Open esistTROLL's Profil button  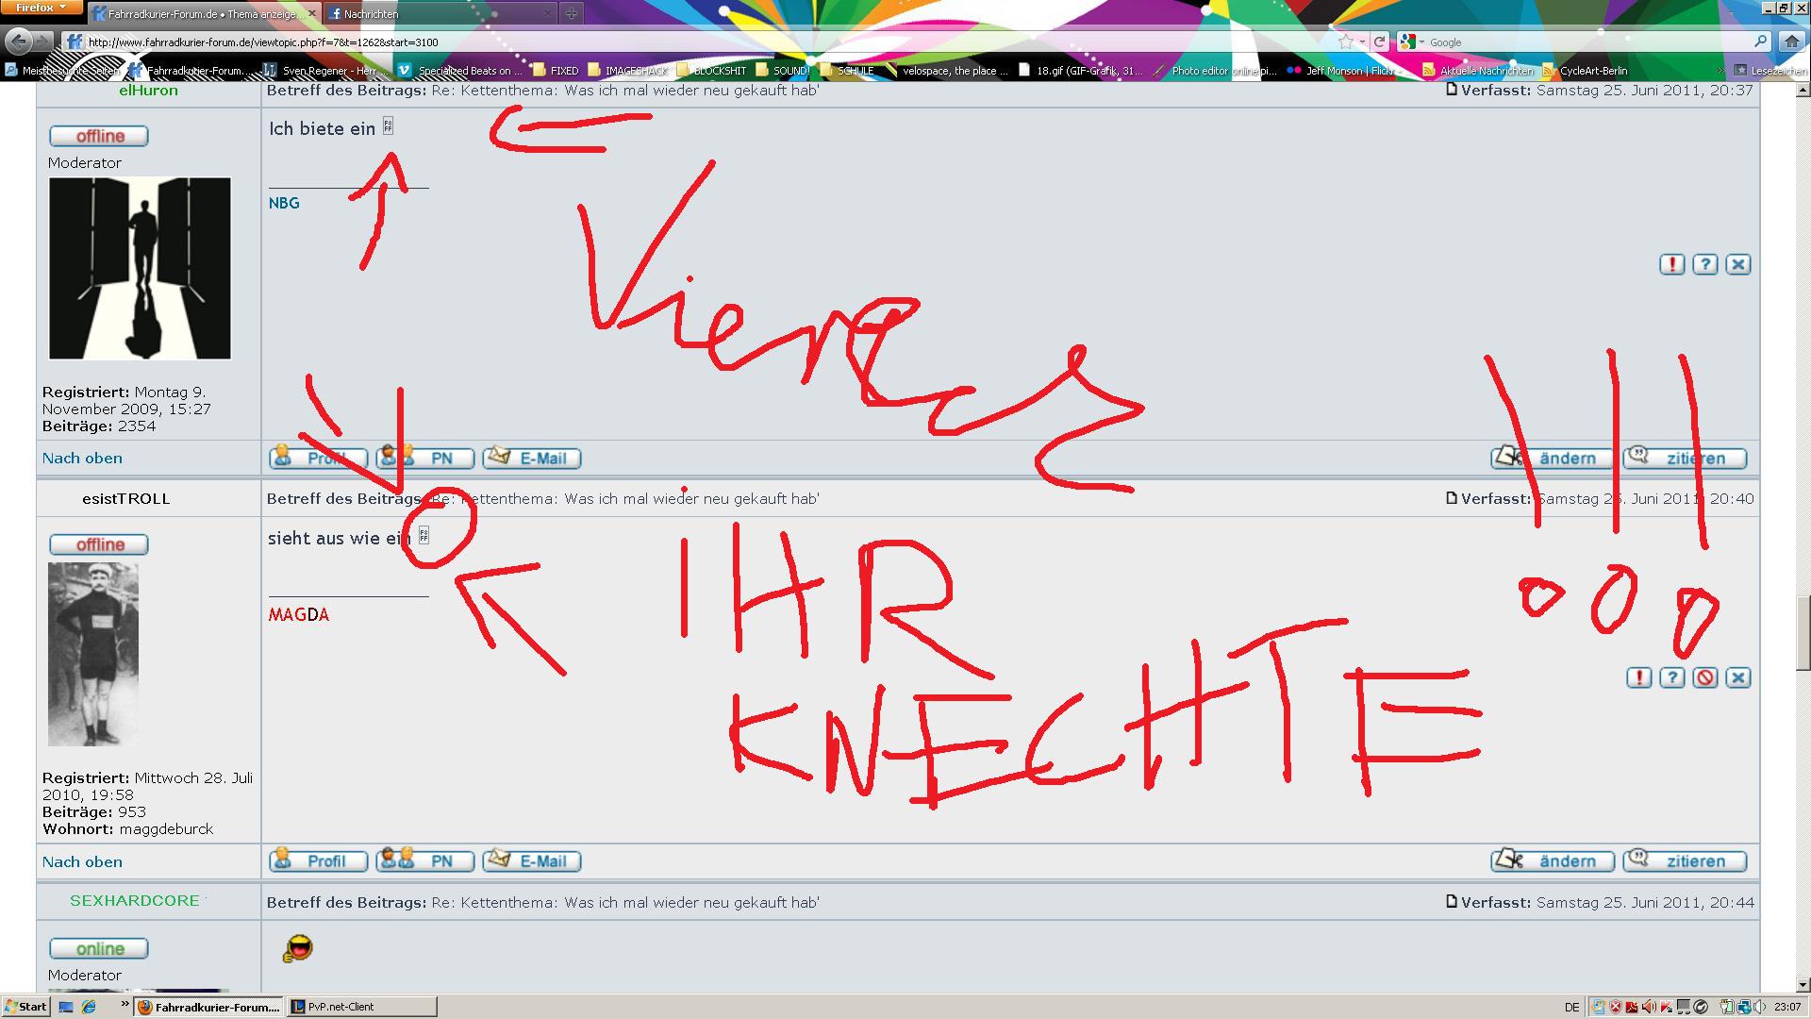click(317, 861)
